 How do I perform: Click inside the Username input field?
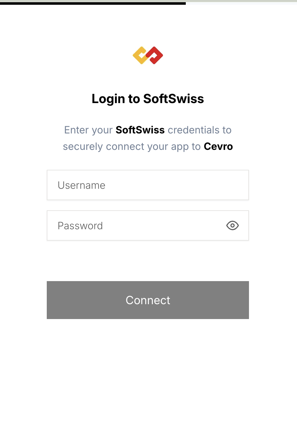(126, 185)
